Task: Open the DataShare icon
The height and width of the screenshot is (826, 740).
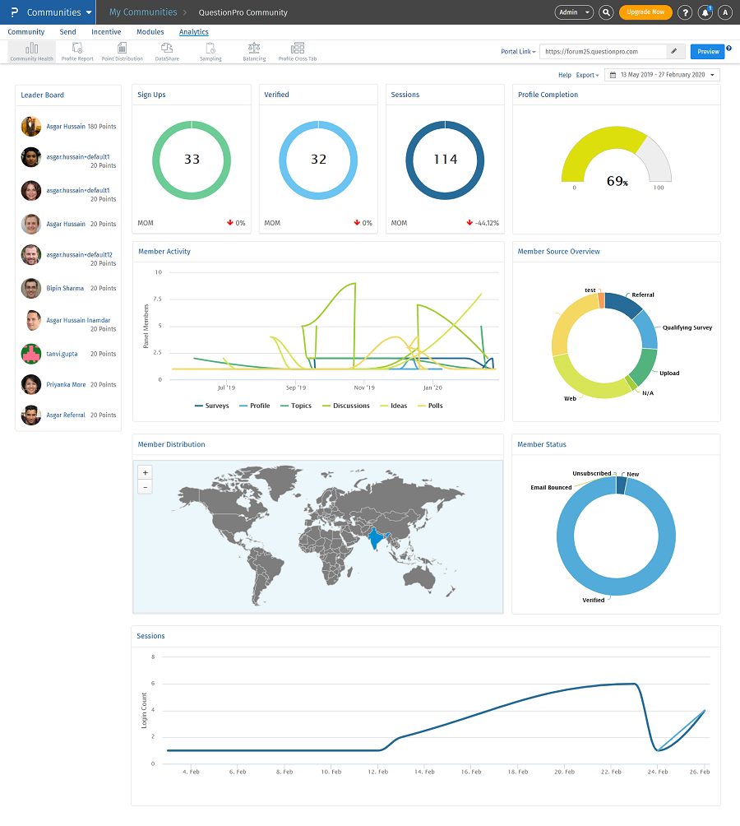Action: (x=167, y=52)
